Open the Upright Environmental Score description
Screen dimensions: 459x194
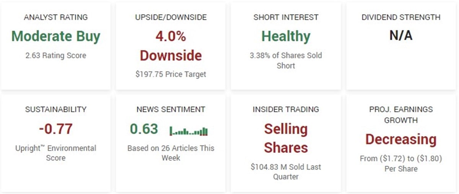56,153
